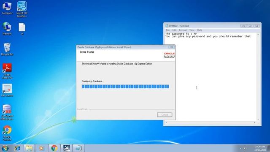Close the Notepad window
This screenshot has width=270, height=152.
[256, 26]
